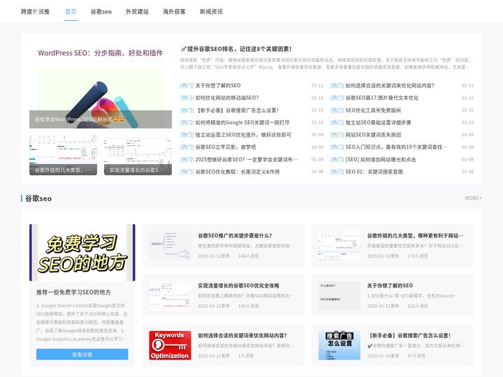Open thumbnail 实现流量增长的谷歌SEO
Image resolution: width=503 pixels, height=377 pixels.
point(138,154)
